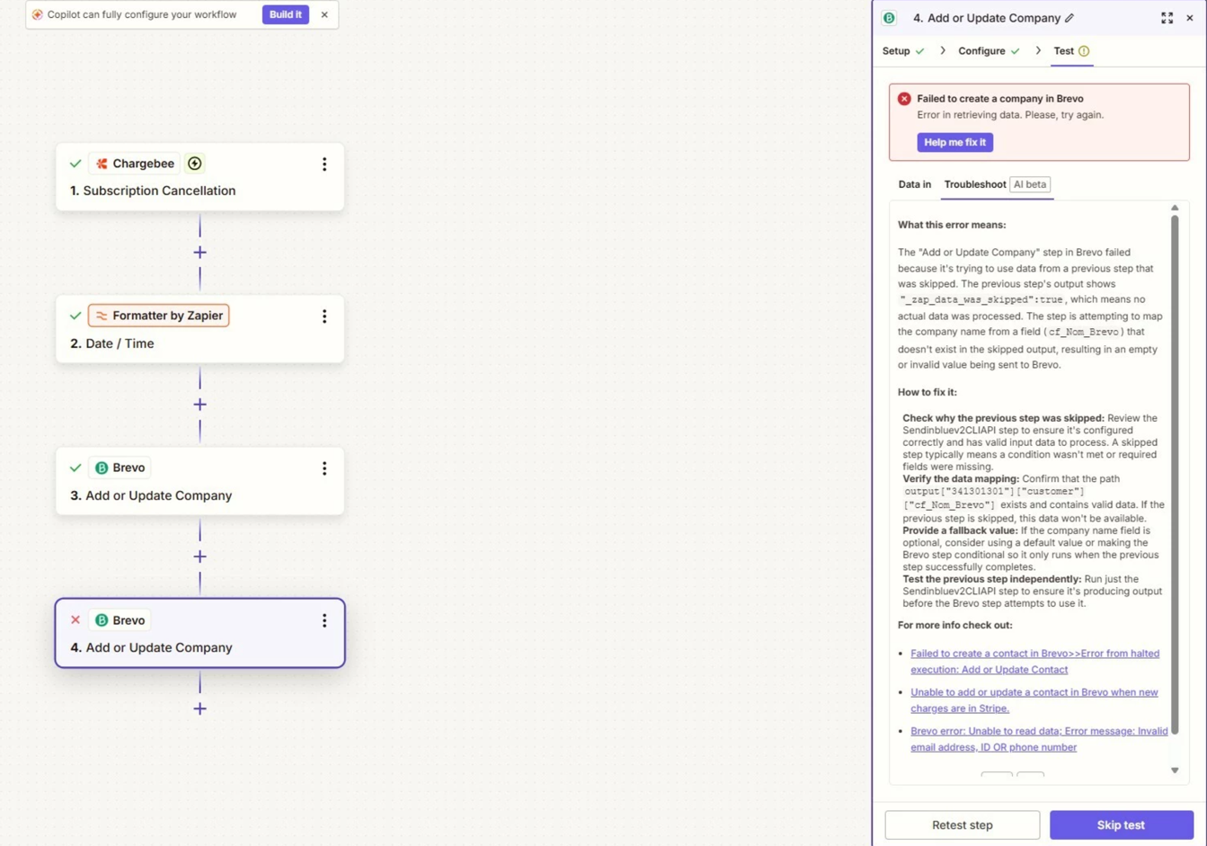Rename step using the pencil edit icon
This screenshot has height=846, width=1207.
pyautogui.click(x=1069, y=18)
